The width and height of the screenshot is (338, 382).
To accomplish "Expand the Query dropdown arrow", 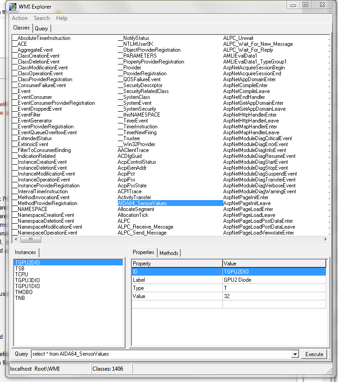I will [x=295, y=354].
